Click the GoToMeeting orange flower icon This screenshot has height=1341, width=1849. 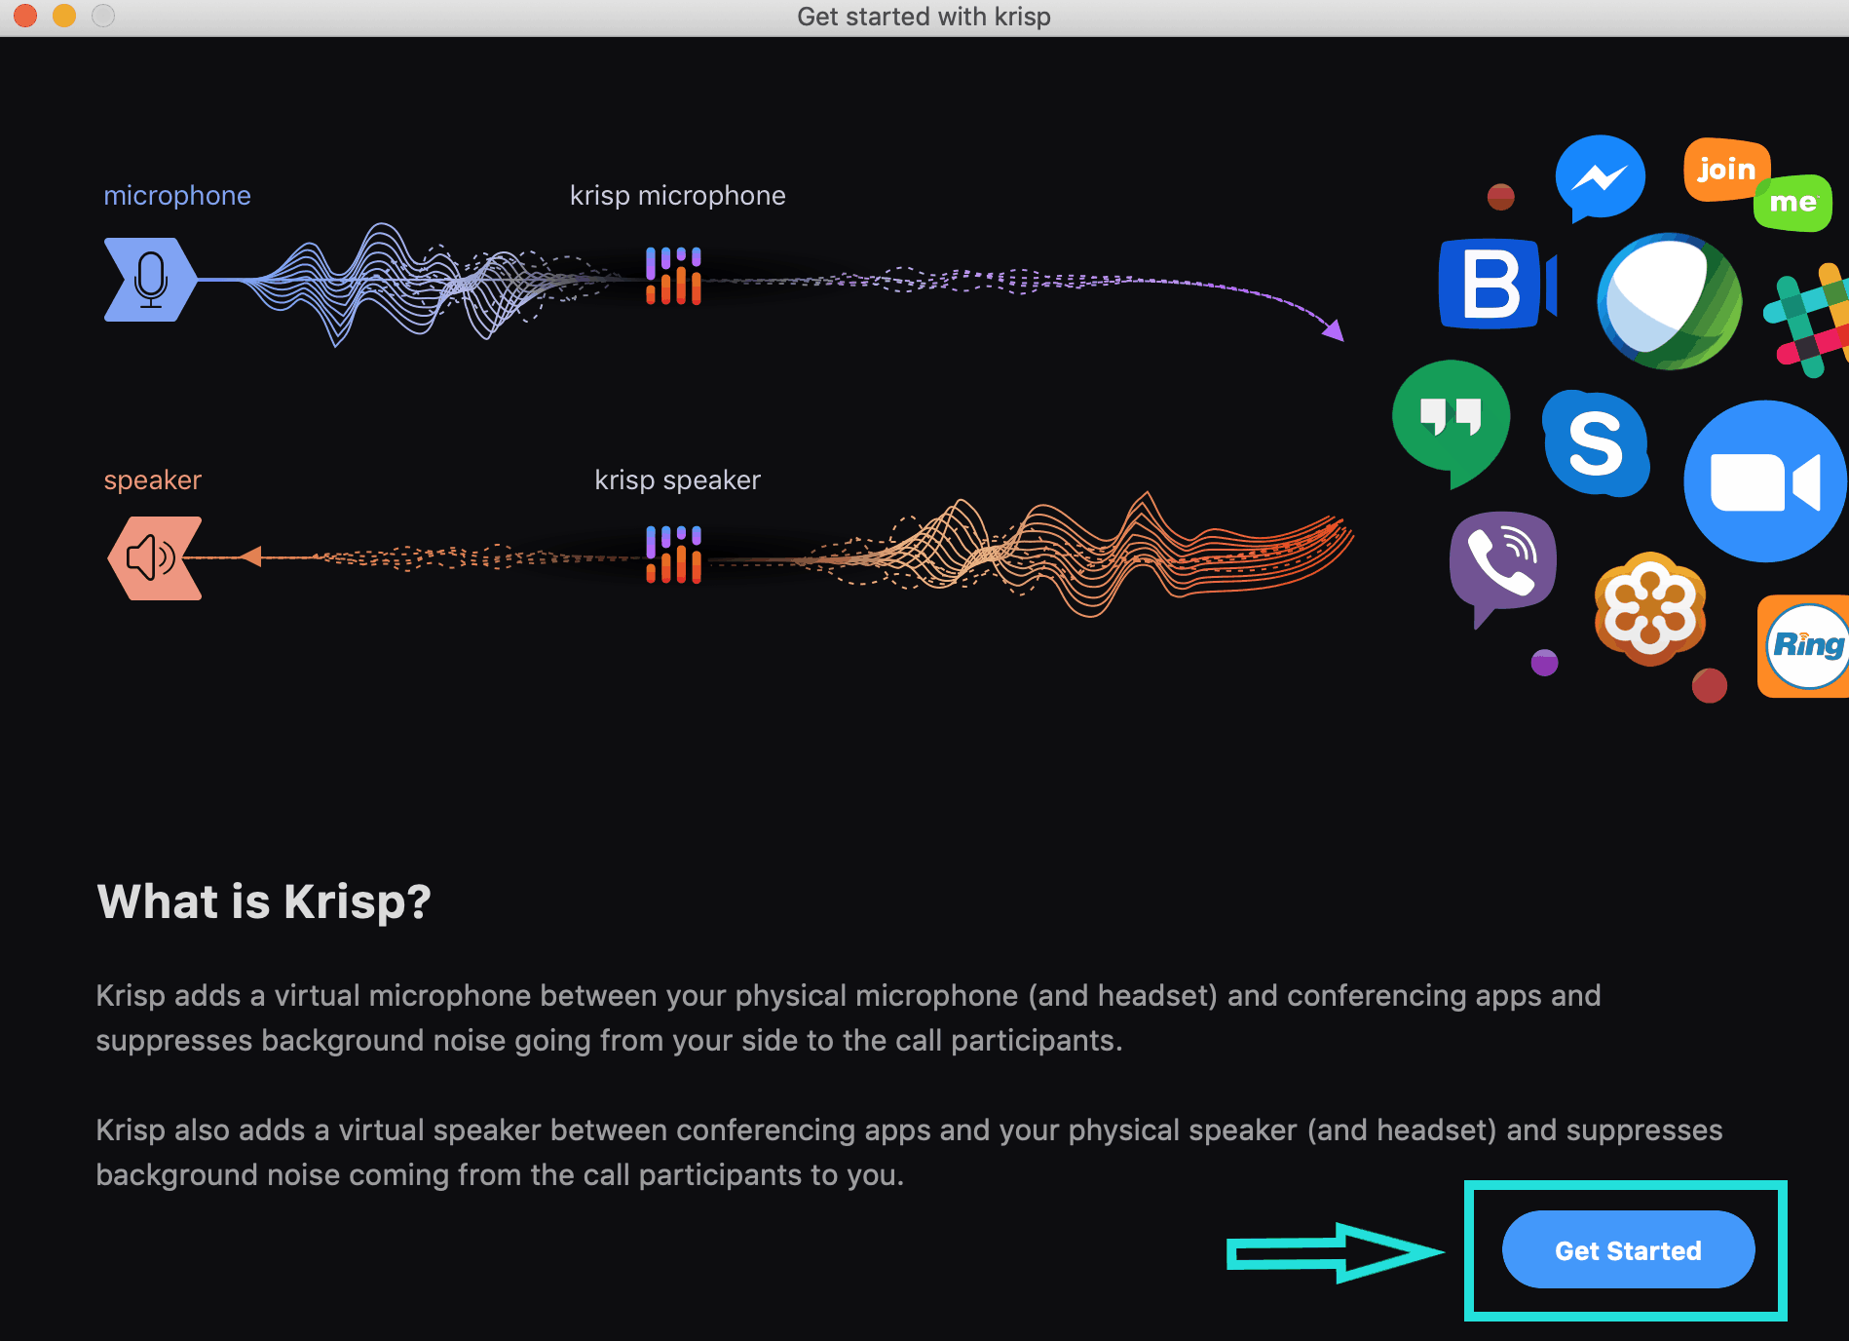1650,609
